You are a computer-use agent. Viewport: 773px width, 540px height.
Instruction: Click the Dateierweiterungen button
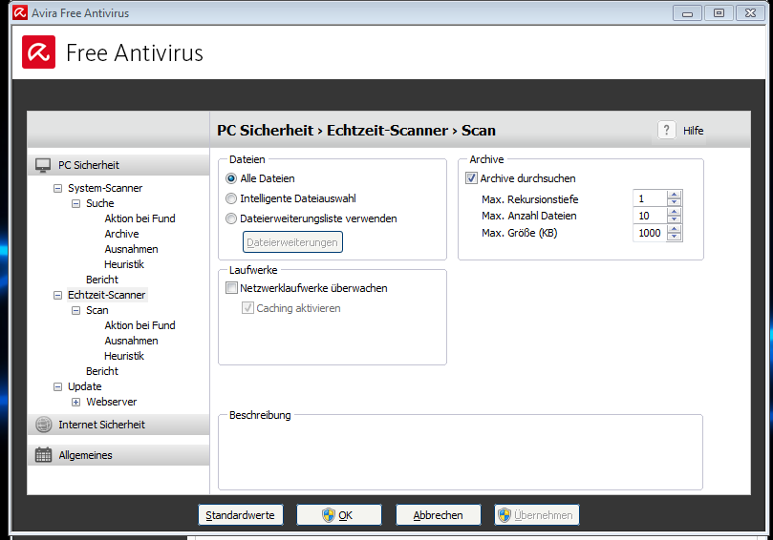pyautogui.click(x=292, y=242)
